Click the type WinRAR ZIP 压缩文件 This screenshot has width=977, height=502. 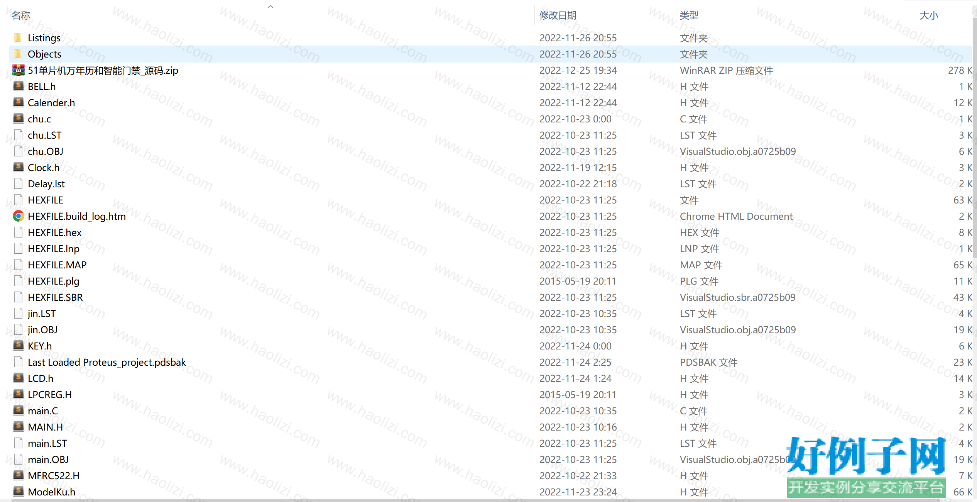tap(726, 70)
